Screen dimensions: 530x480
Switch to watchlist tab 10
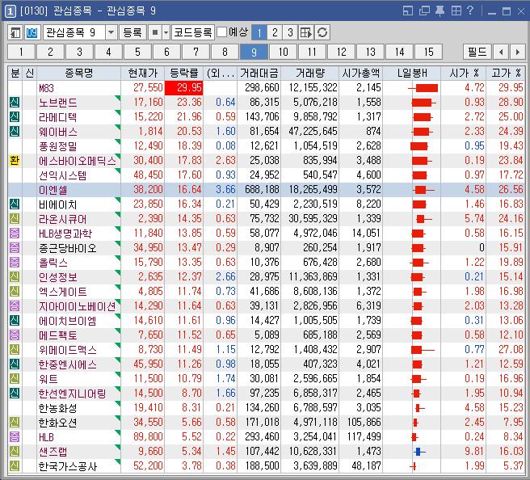[x=283, y=52]
